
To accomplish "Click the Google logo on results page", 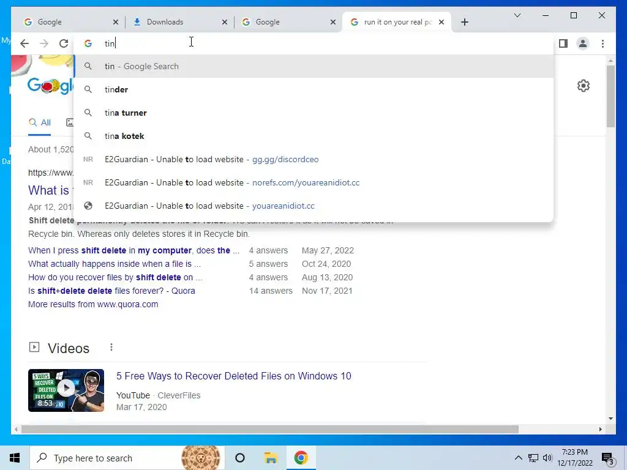I will click(x=50, y=86).
